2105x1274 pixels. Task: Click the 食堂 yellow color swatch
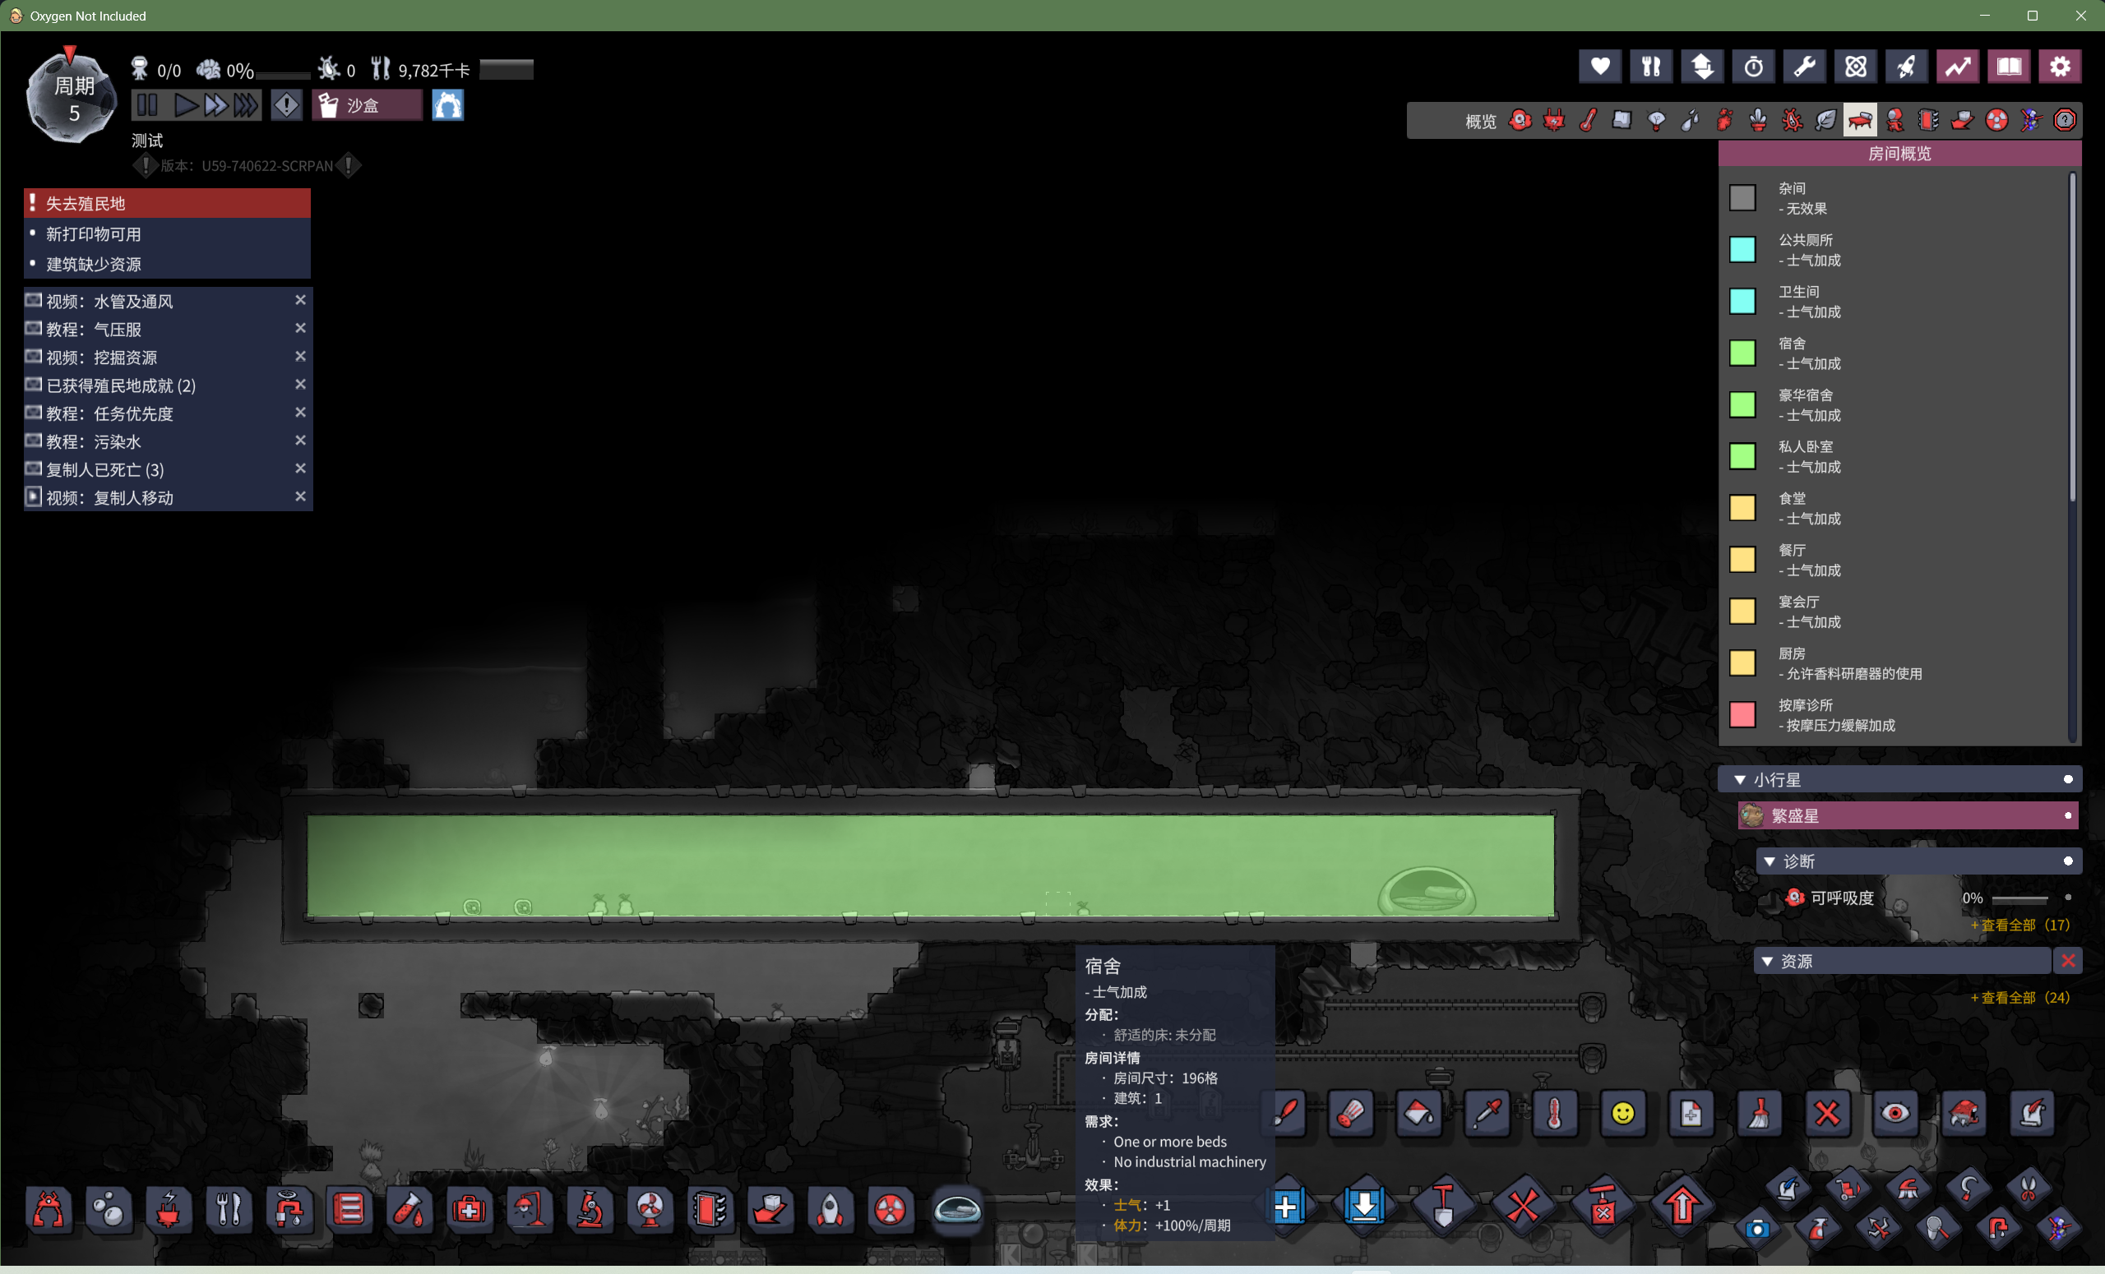click(x=1742, y=508)
